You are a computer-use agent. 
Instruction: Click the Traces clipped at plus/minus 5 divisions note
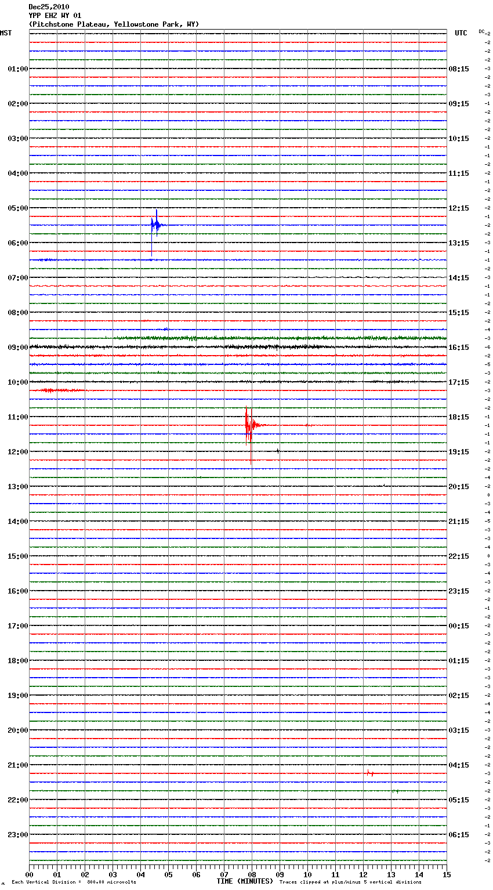[350, 882]
